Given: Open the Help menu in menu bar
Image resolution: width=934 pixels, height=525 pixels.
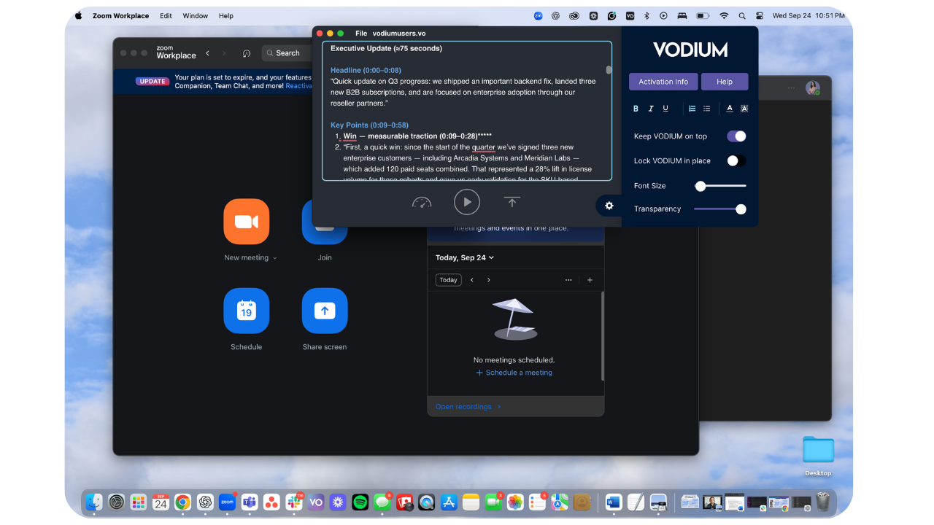Looking at the screenshot, I should pyautogui.click(x=226, y=16).
